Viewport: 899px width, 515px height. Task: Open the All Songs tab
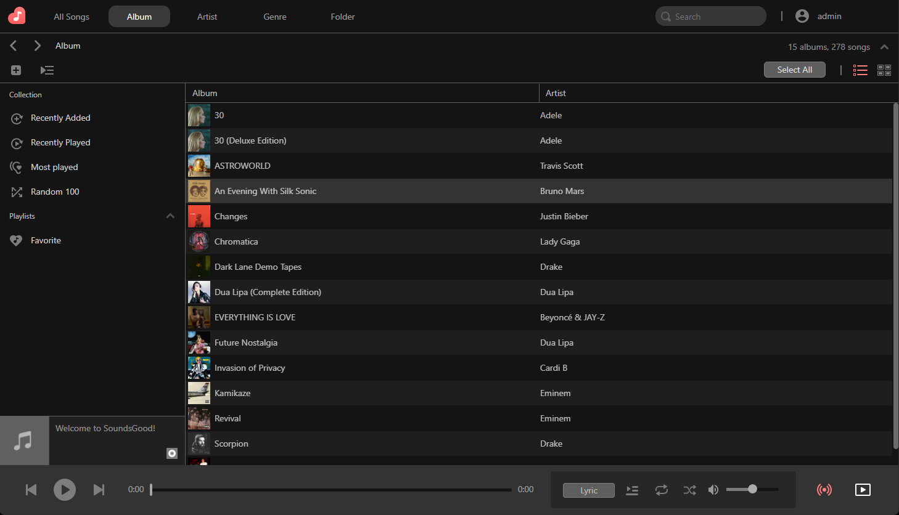72,17
